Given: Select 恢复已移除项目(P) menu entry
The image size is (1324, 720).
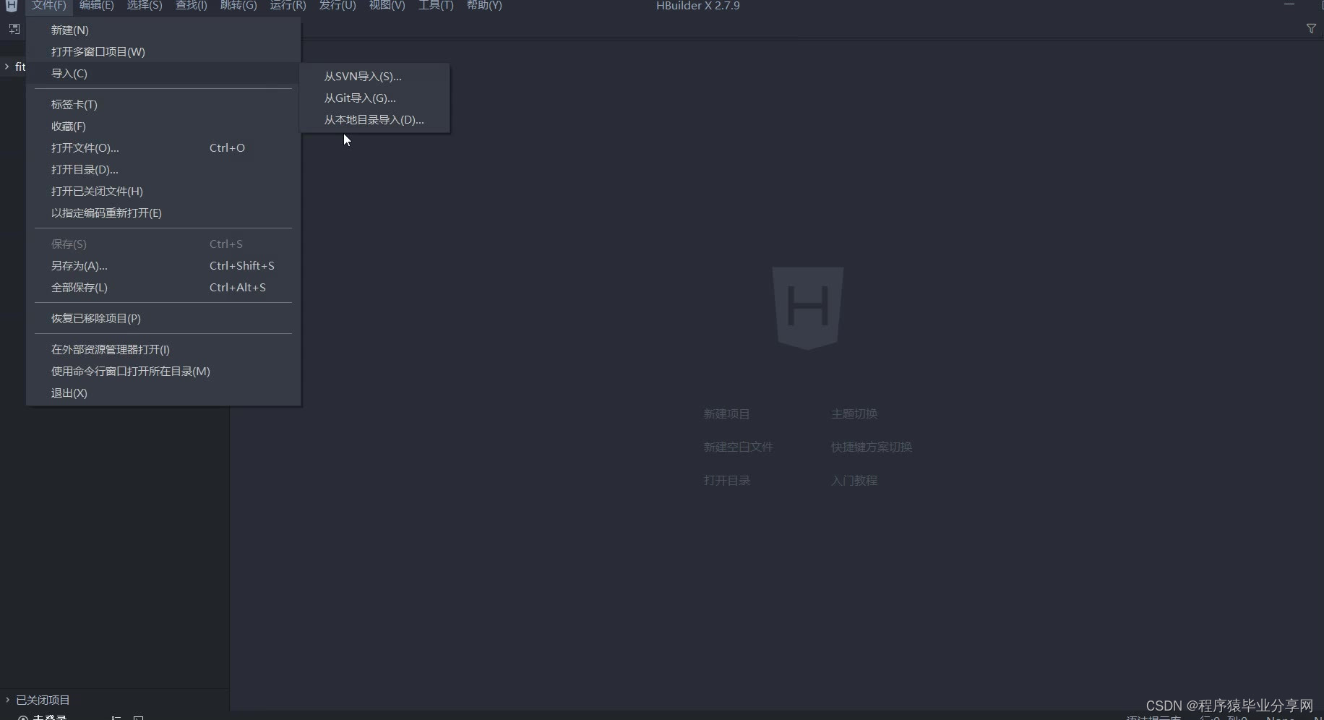Looking at the screenshot, I should tap(163, 318).
